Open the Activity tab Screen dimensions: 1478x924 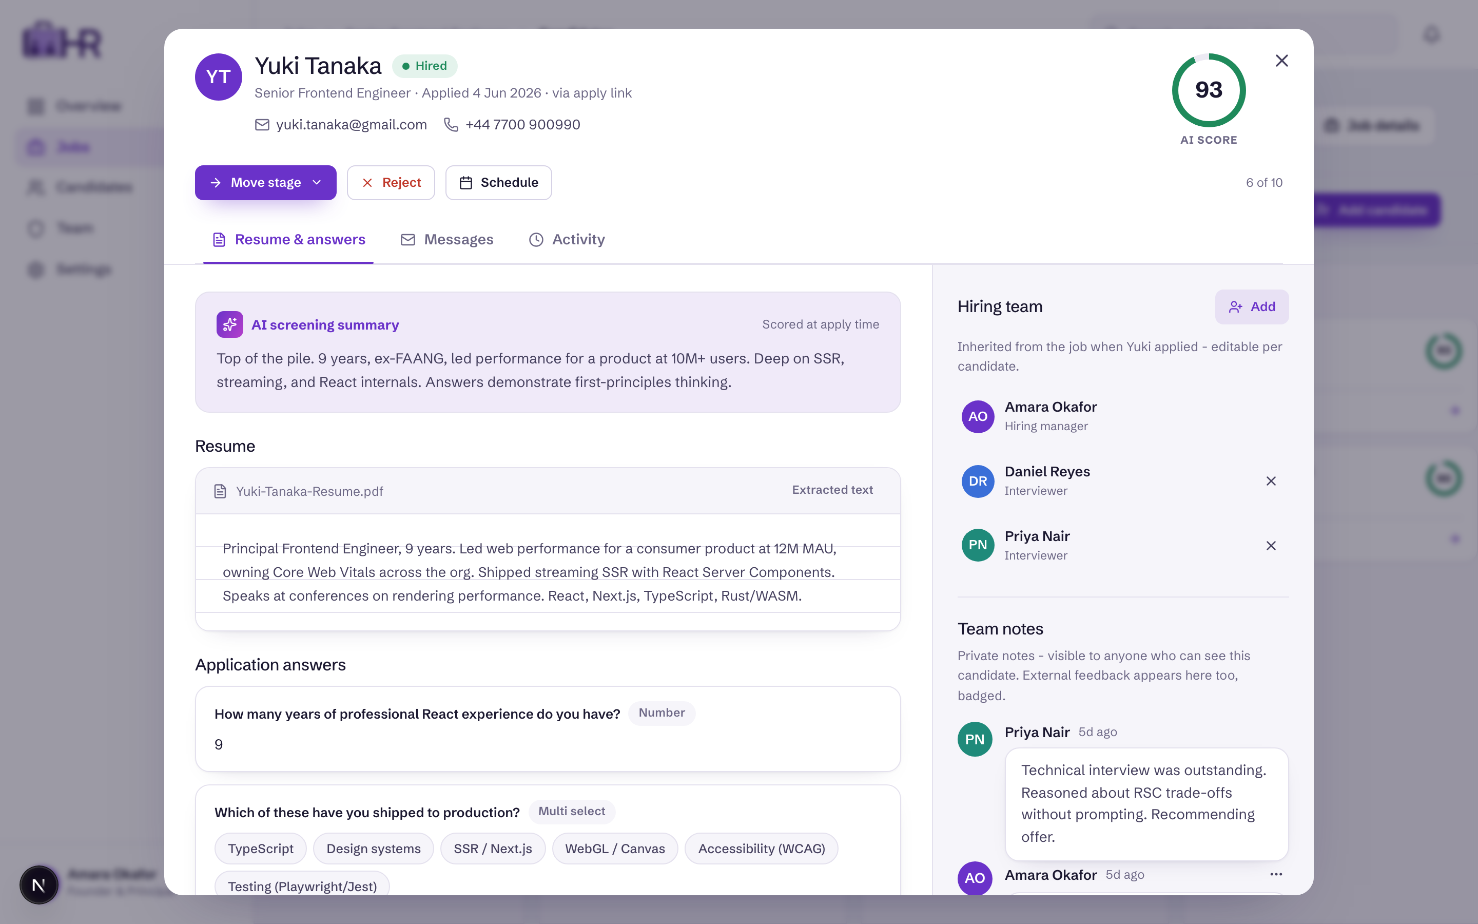tap(567, 240)
